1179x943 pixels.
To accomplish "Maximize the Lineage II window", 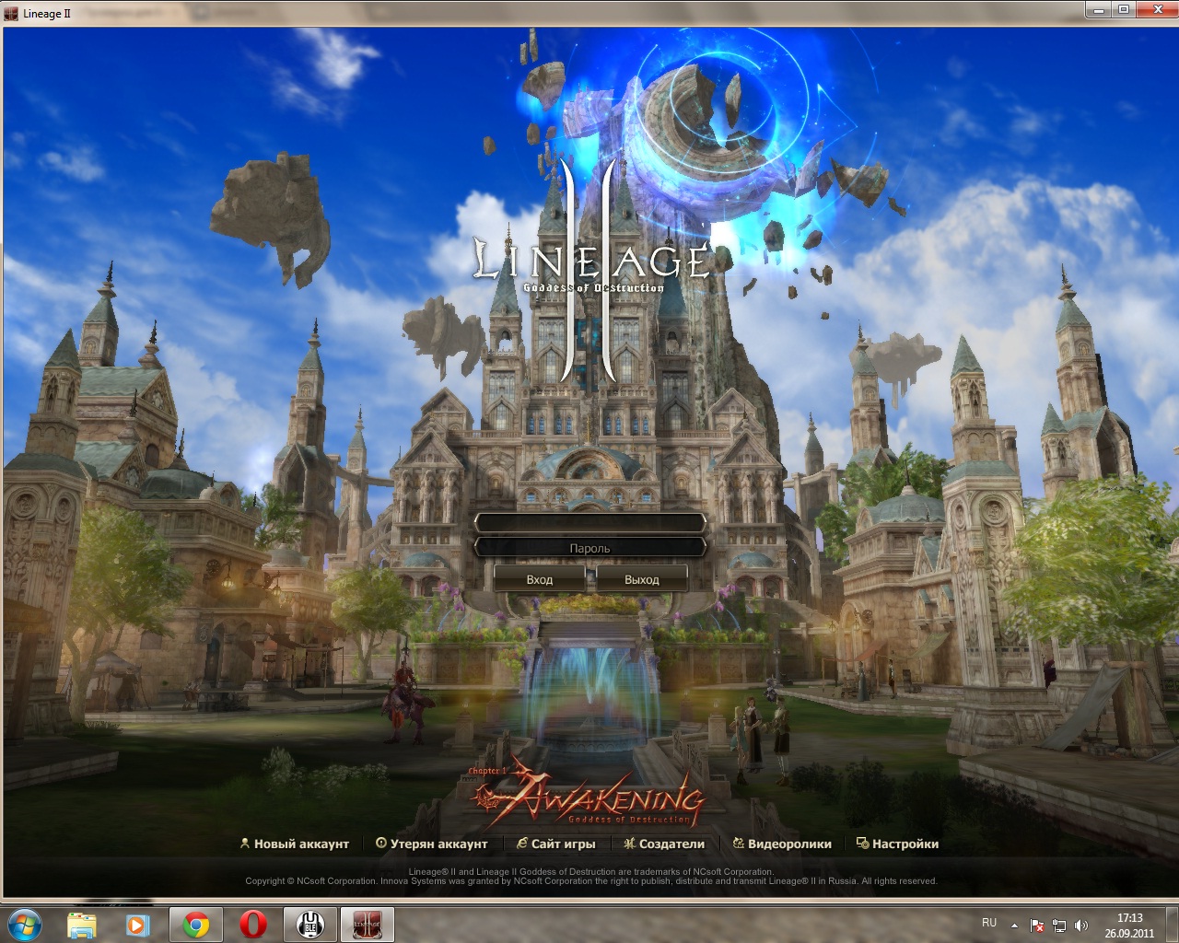I will (1124, 9).
